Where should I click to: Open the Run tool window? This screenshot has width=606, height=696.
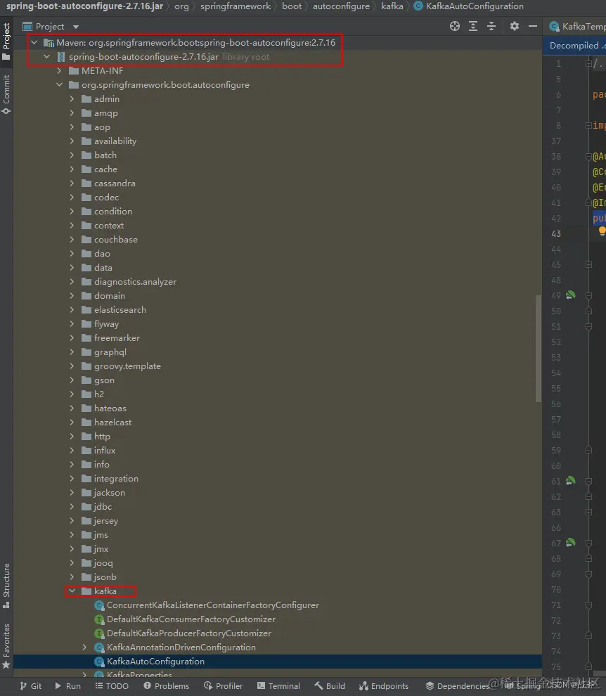[67, 685]
